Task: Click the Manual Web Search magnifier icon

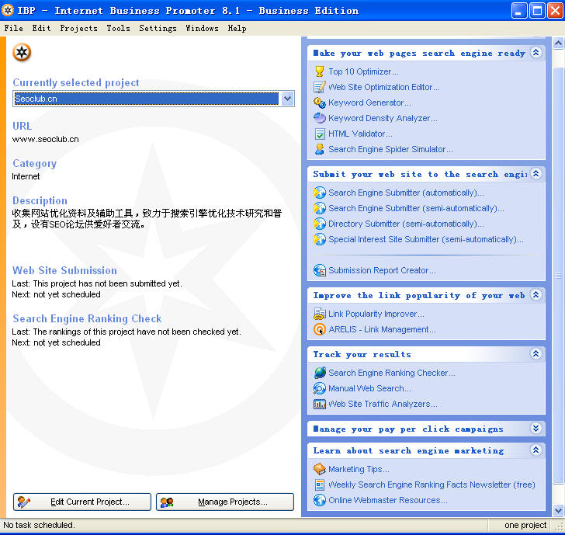Action: coord(319,388)
